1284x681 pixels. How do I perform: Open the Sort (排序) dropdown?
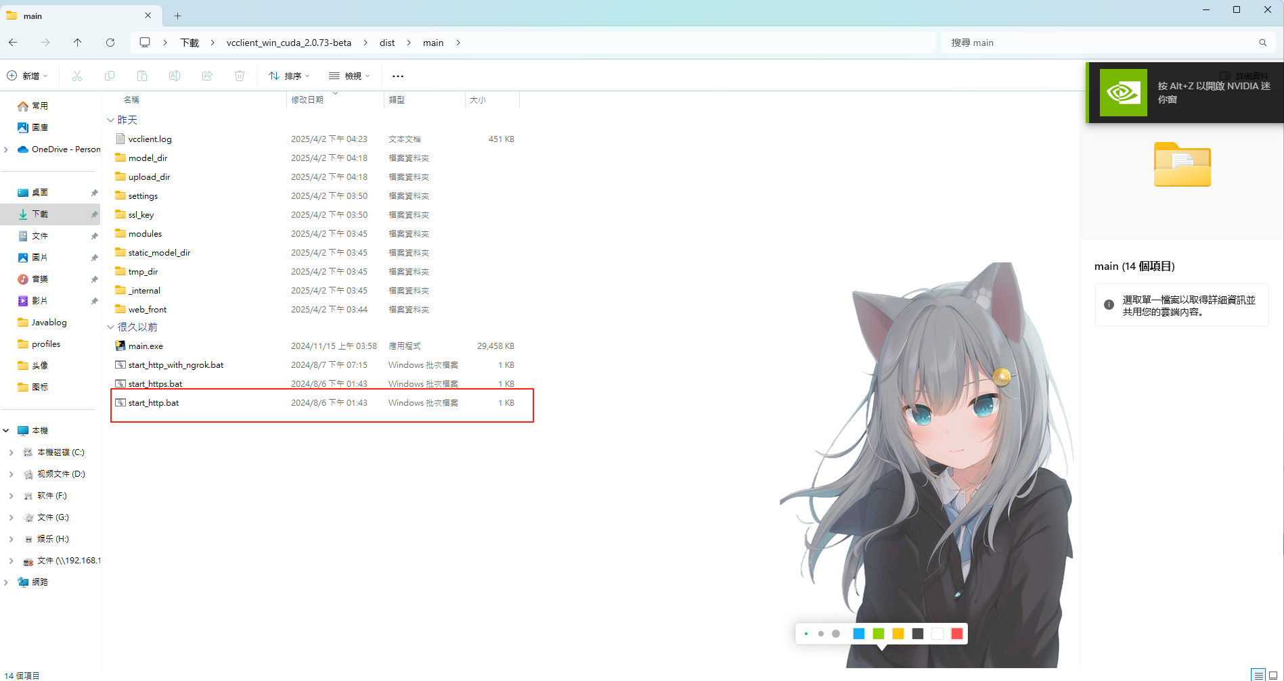[289, 76]
